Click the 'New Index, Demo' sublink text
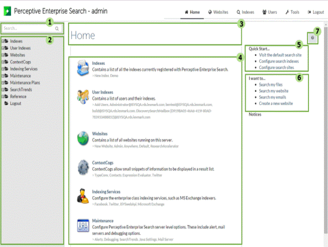 106,76
